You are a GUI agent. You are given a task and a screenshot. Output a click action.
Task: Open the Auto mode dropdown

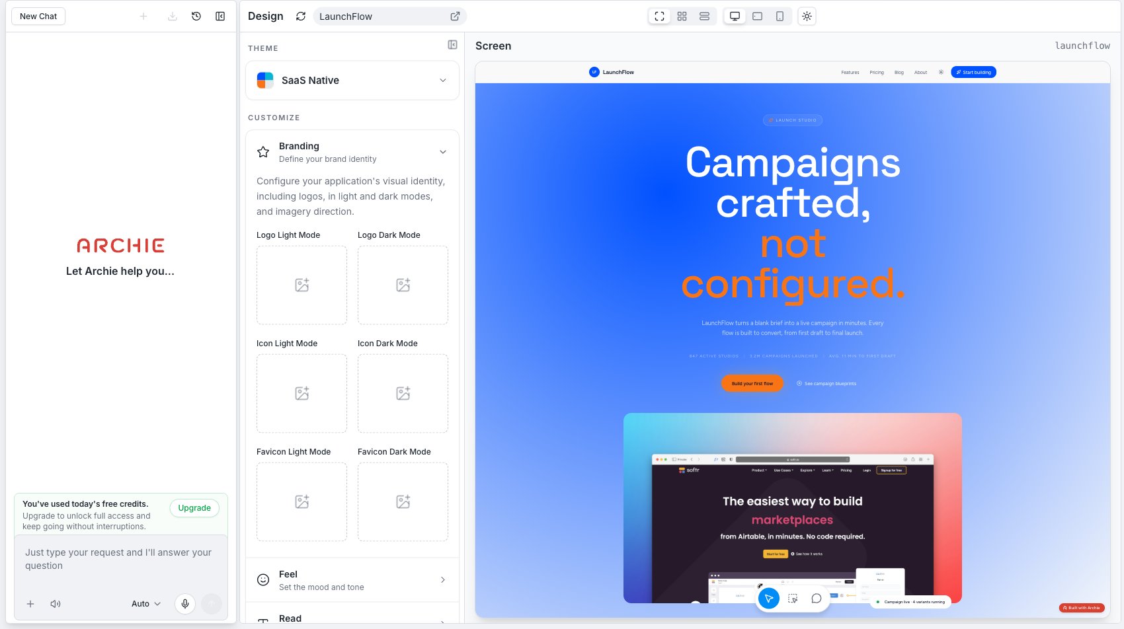click(146, 604)
